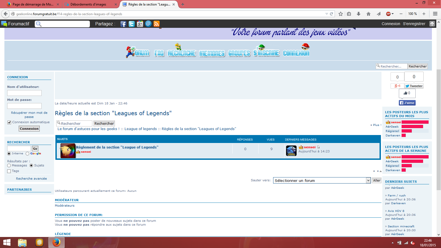Open File Explorer from the taskbar
441x248 pixels.
(x=22, y=242)
